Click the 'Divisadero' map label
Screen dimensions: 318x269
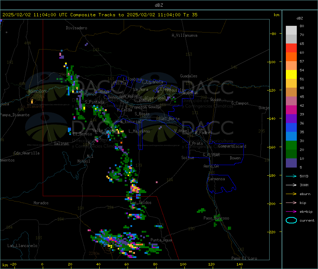(76, 28)
